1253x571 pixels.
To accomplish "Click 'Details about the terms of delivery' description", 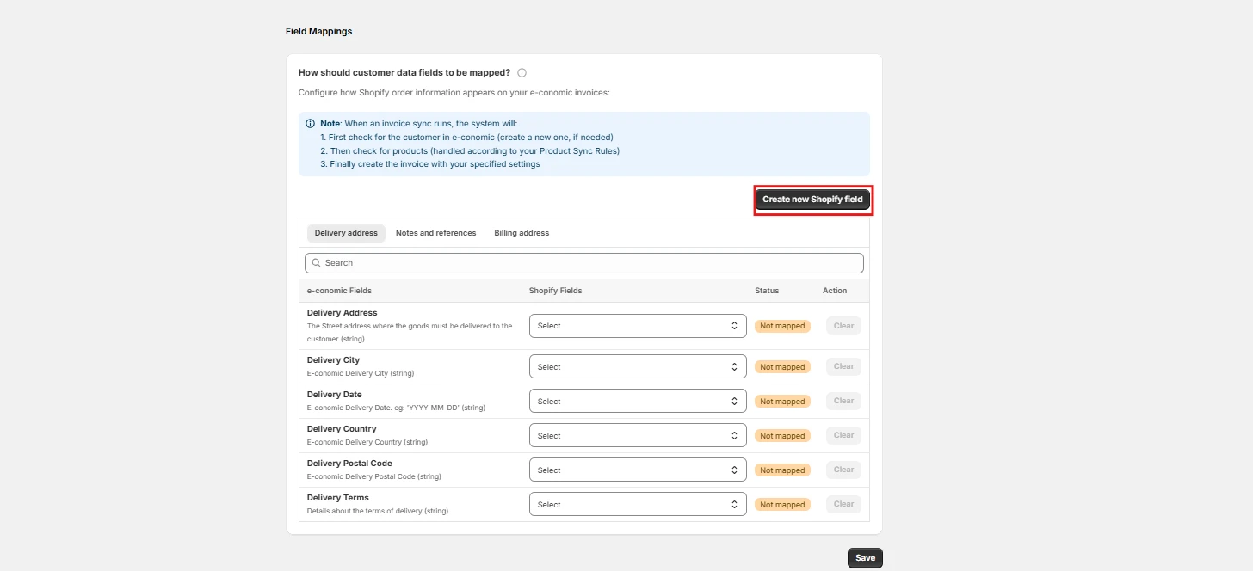I will click(x=378, y=511).
